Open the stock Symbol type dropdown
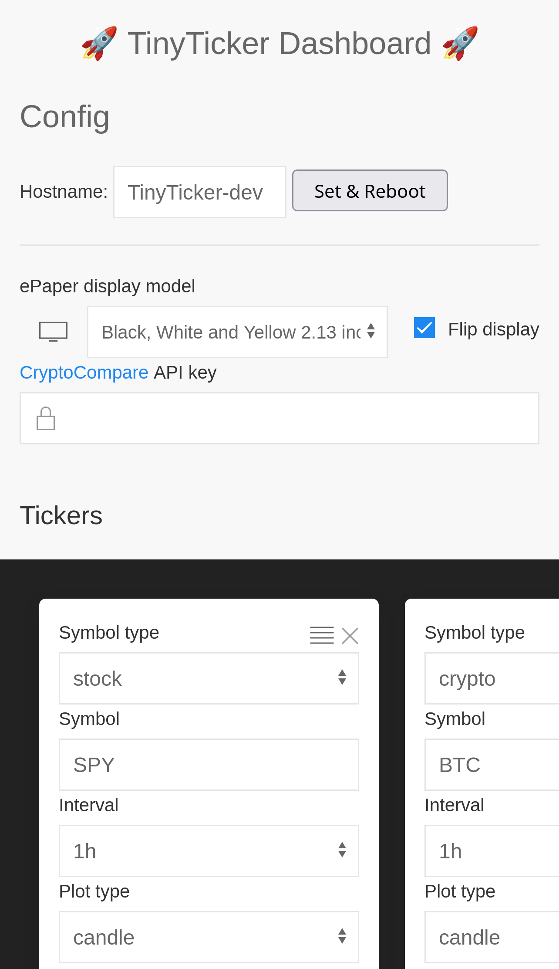The height and width of the screenshot is (969, 559). tap(209, 678)
